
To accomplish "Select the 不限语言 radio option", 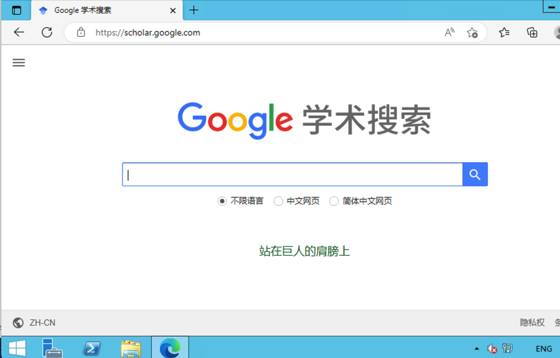I will 222,201.
